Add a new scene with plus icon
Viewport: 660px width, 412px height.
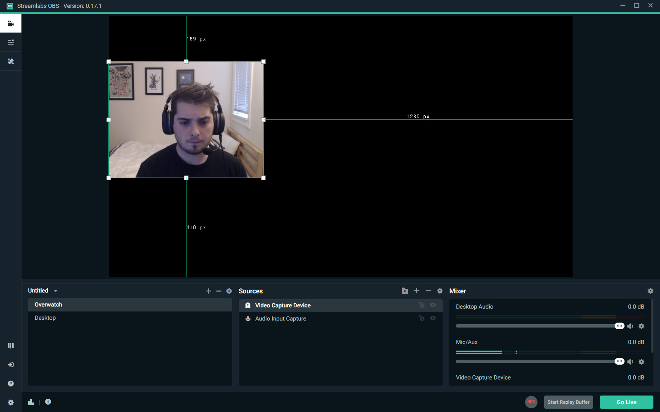(208, 291)
